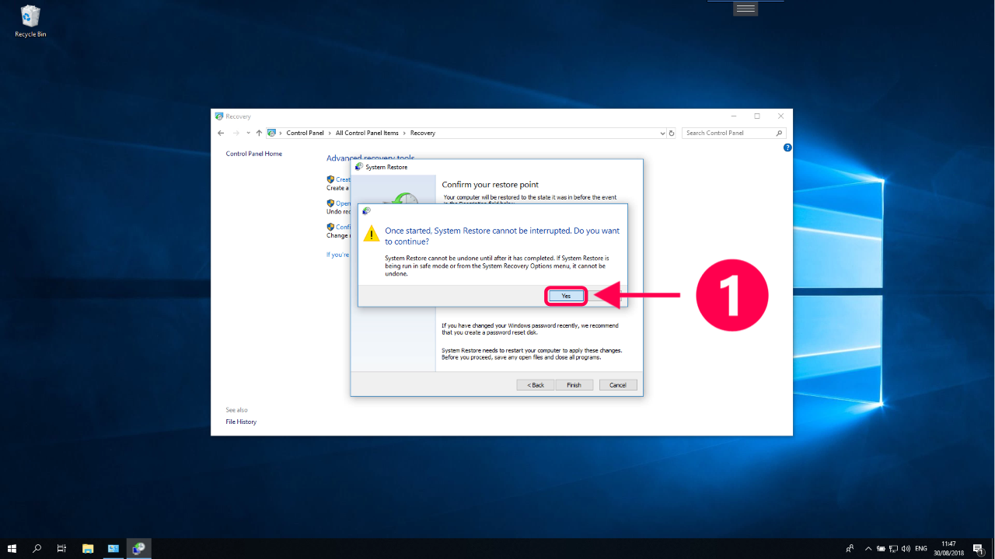995x559 pixels.
Task: Select Recovery breadcrumb in address bar
Action: pos(423,133)
